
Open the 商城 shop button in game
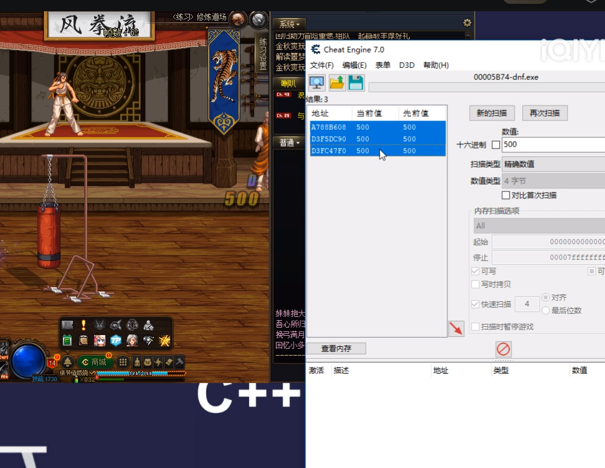[95, 362]
